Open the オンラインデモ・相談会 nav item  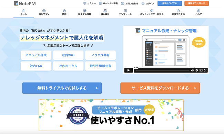coord(152,12)
